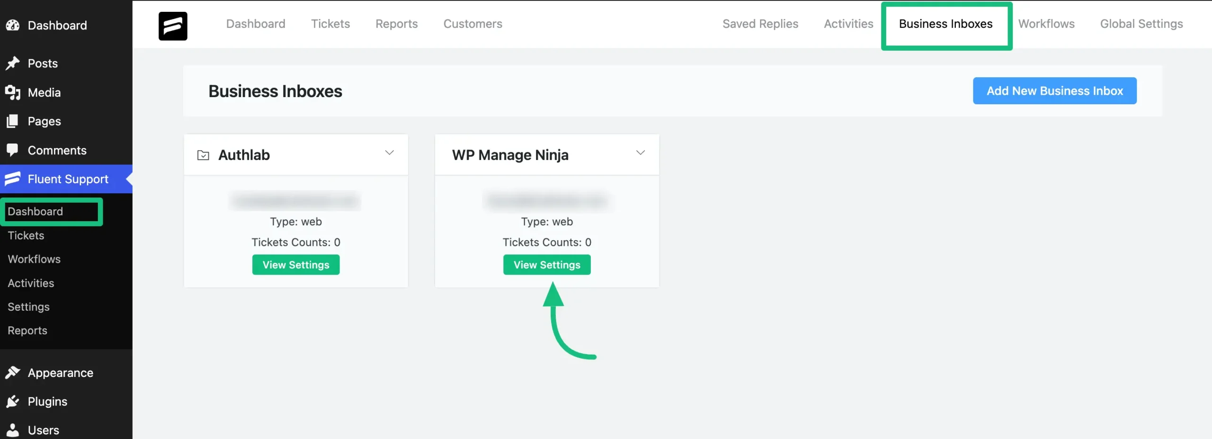1212x439 pixels.
Task: Click View Settings for WP Manage Ninja
Action: point(547,265)
